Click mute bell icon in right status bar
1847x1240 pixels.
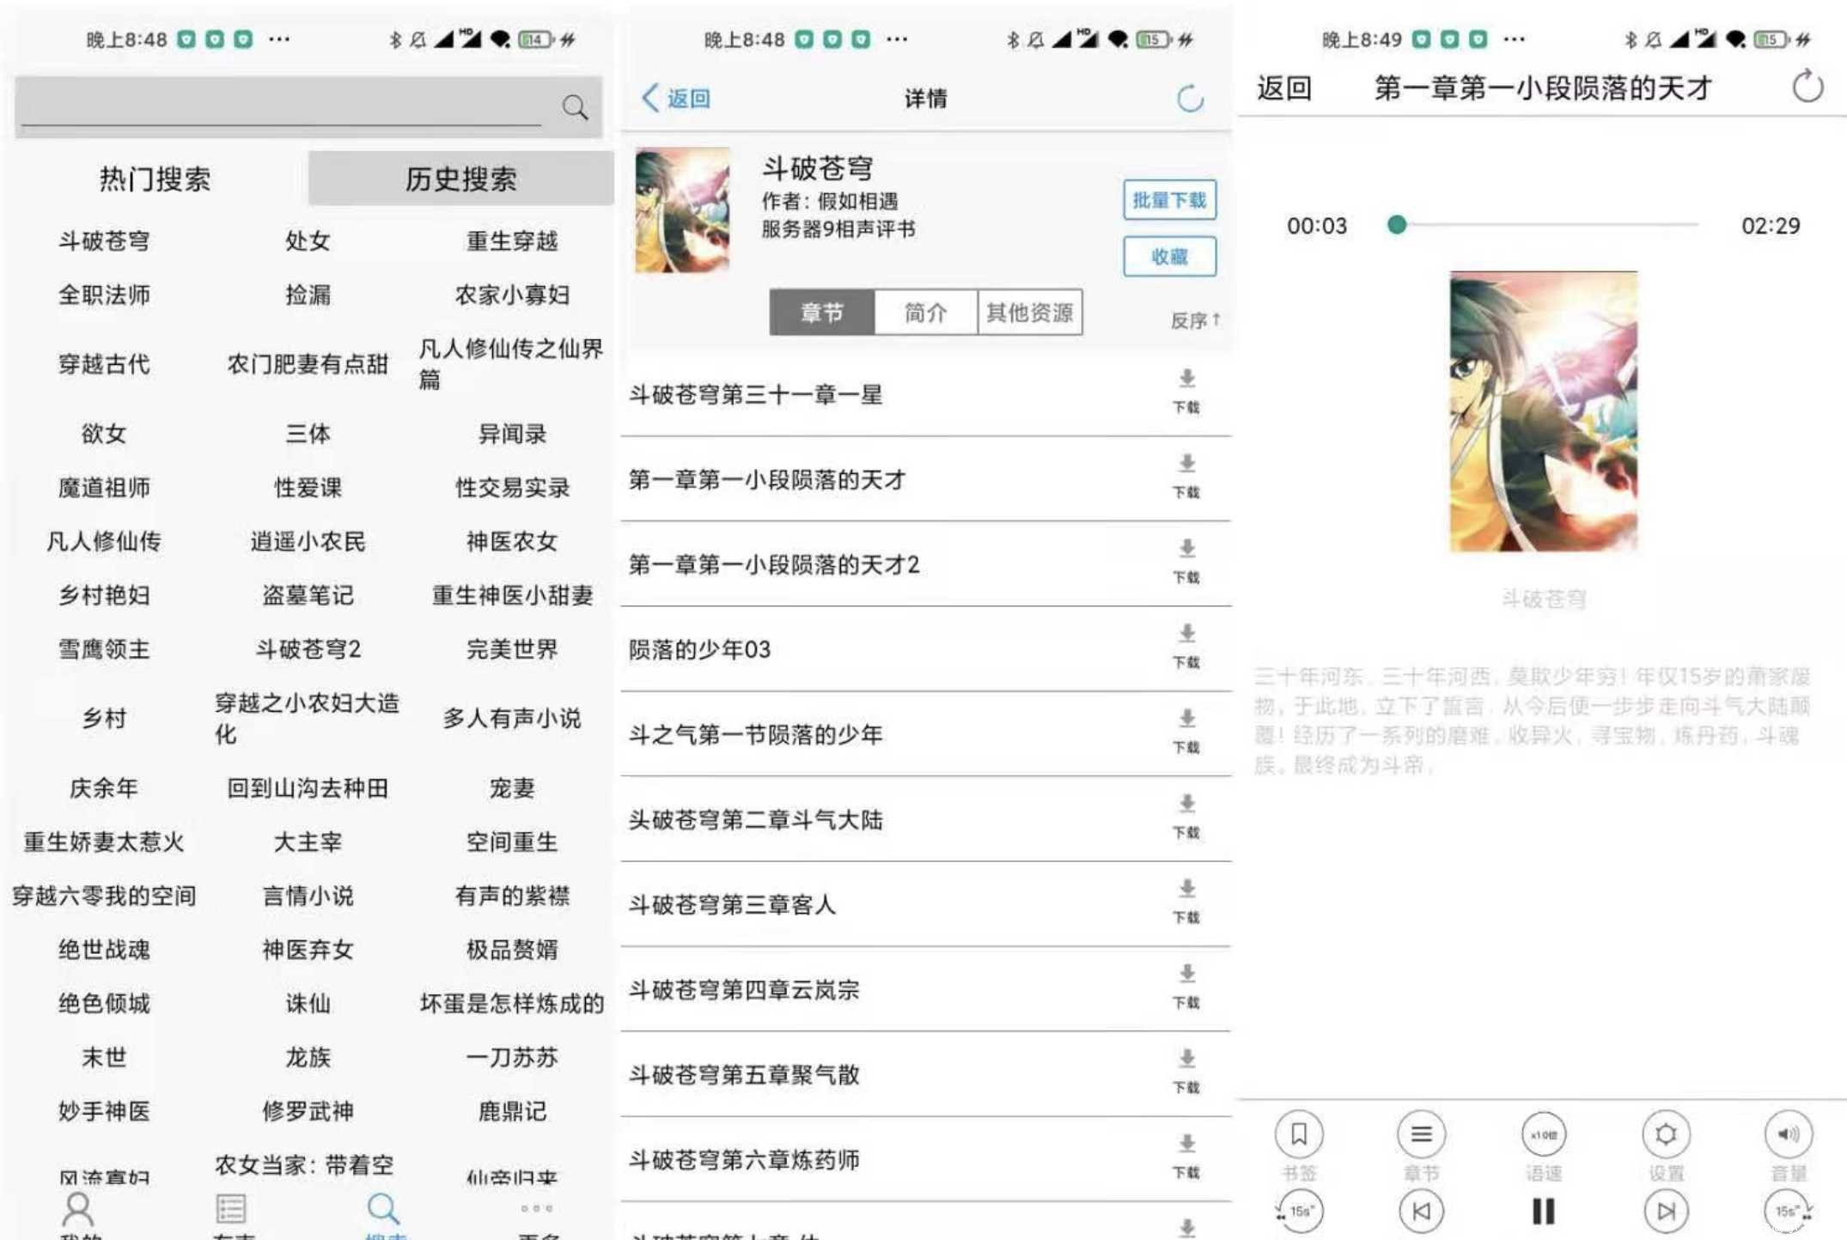pyautogui.click(x=1653, y=39)
